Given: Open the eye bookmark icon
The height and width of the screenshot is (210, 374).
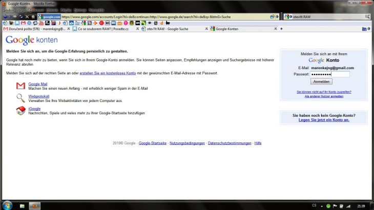Looking at the screenshot, I should [150, 23].
